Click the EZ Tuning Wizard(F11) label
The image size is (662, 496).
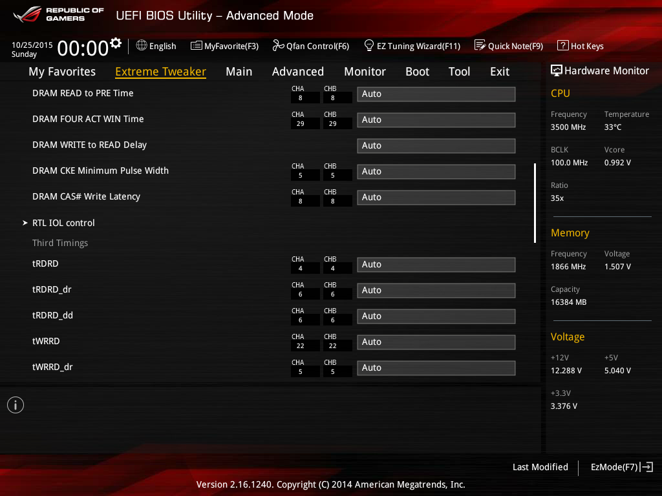418,46
